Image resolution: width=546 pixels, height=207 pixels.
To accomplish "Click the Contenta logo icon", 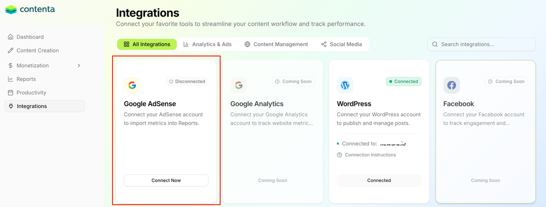I will pyautogui.click(x=11, y=10).
